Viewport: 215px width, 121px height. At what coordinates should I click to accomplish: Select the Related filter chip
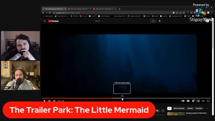190,108
